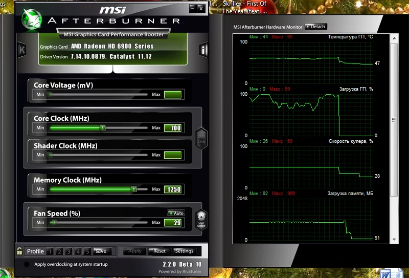
Task: Click the profile save button
Action: [x=102, y=251]
